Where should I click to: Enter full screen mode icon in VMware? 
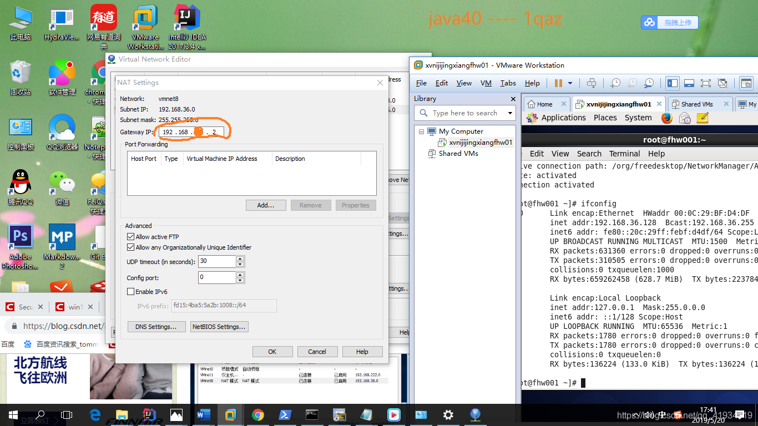(x=706, y=83)
